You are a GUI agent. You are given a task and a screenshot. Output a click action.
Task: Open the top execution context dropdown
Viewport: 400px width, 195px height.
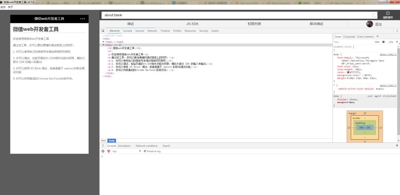click(x=127, y=151)
